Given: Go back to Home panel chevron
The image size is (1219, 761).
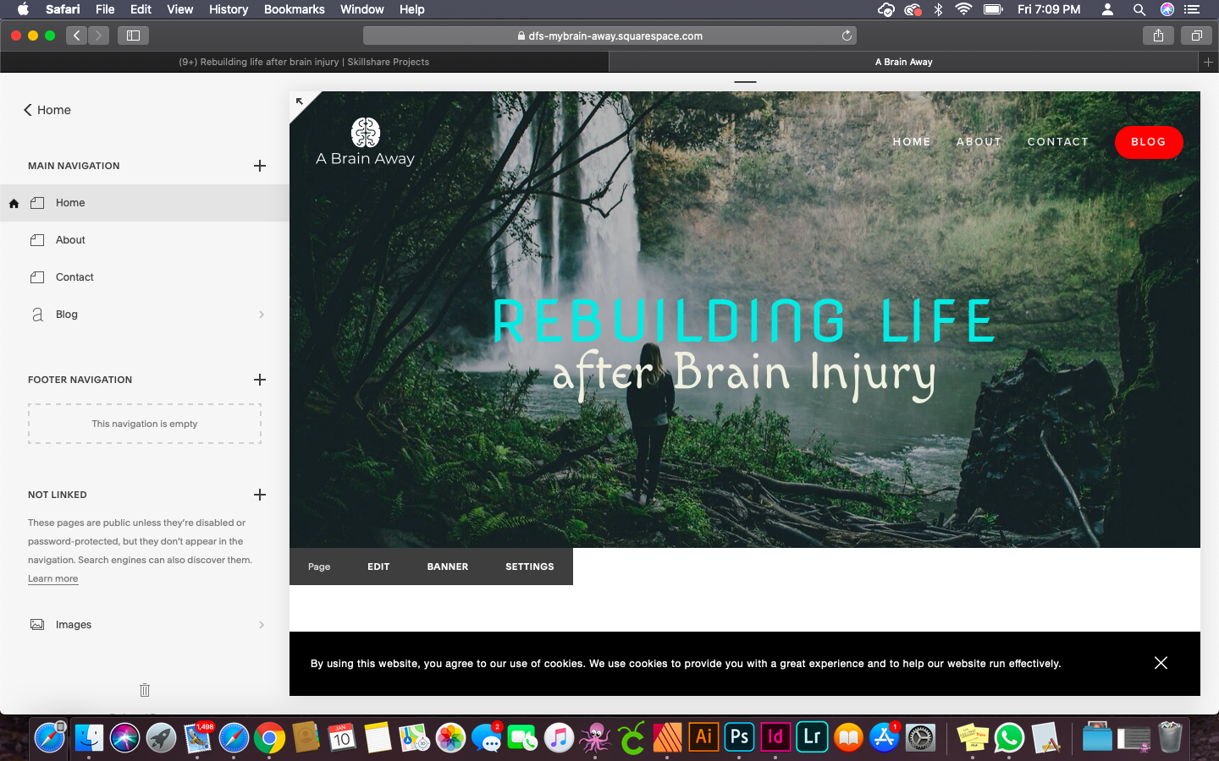Looking at the screenshot, I should 28,110.
